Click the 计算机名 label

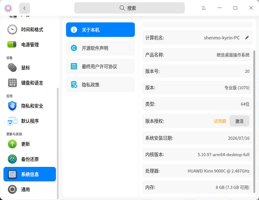[154, 38]
